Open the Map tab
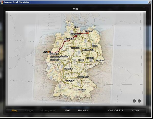The height and width of the screenshot is (119, 153). pos(15,111)
